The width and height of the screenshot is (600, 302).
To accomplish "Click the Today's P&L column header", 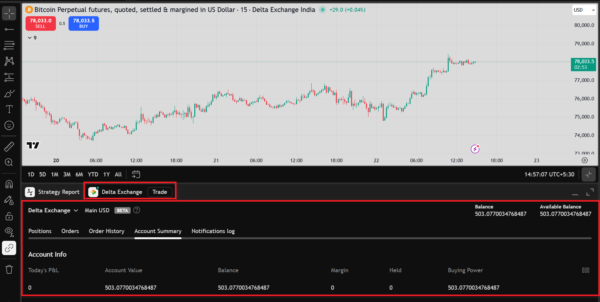I will (44, 270).
